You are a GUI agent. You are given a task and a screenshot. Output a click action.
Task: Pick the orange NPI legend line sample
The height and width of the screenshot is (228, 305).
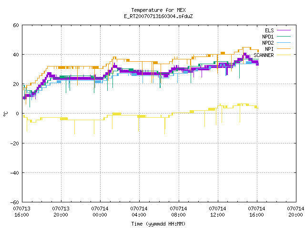[284, 49]
